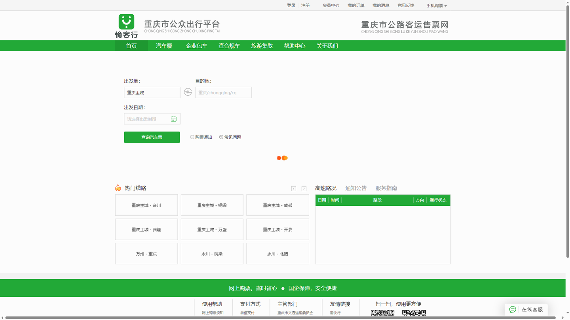The image size is (570, 320).
Task: Choose route 永川 - 铜梁
Action: coord(212,254)
